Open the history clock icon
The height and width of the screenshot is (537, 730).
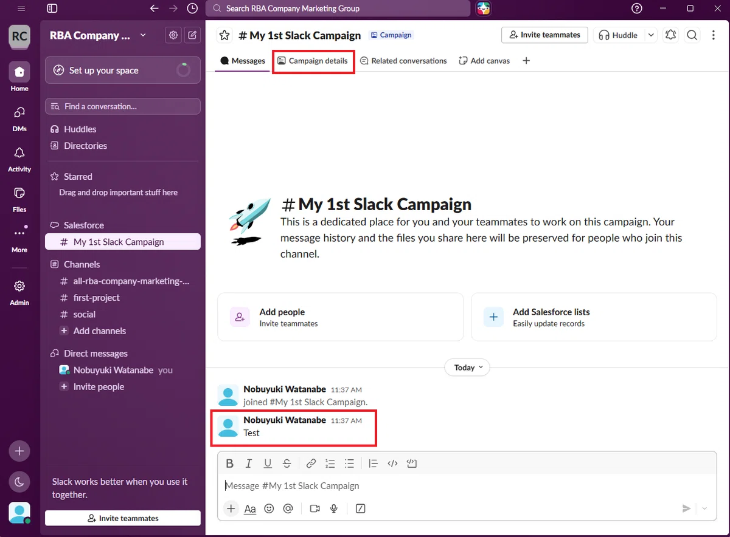tap(192, 9)
